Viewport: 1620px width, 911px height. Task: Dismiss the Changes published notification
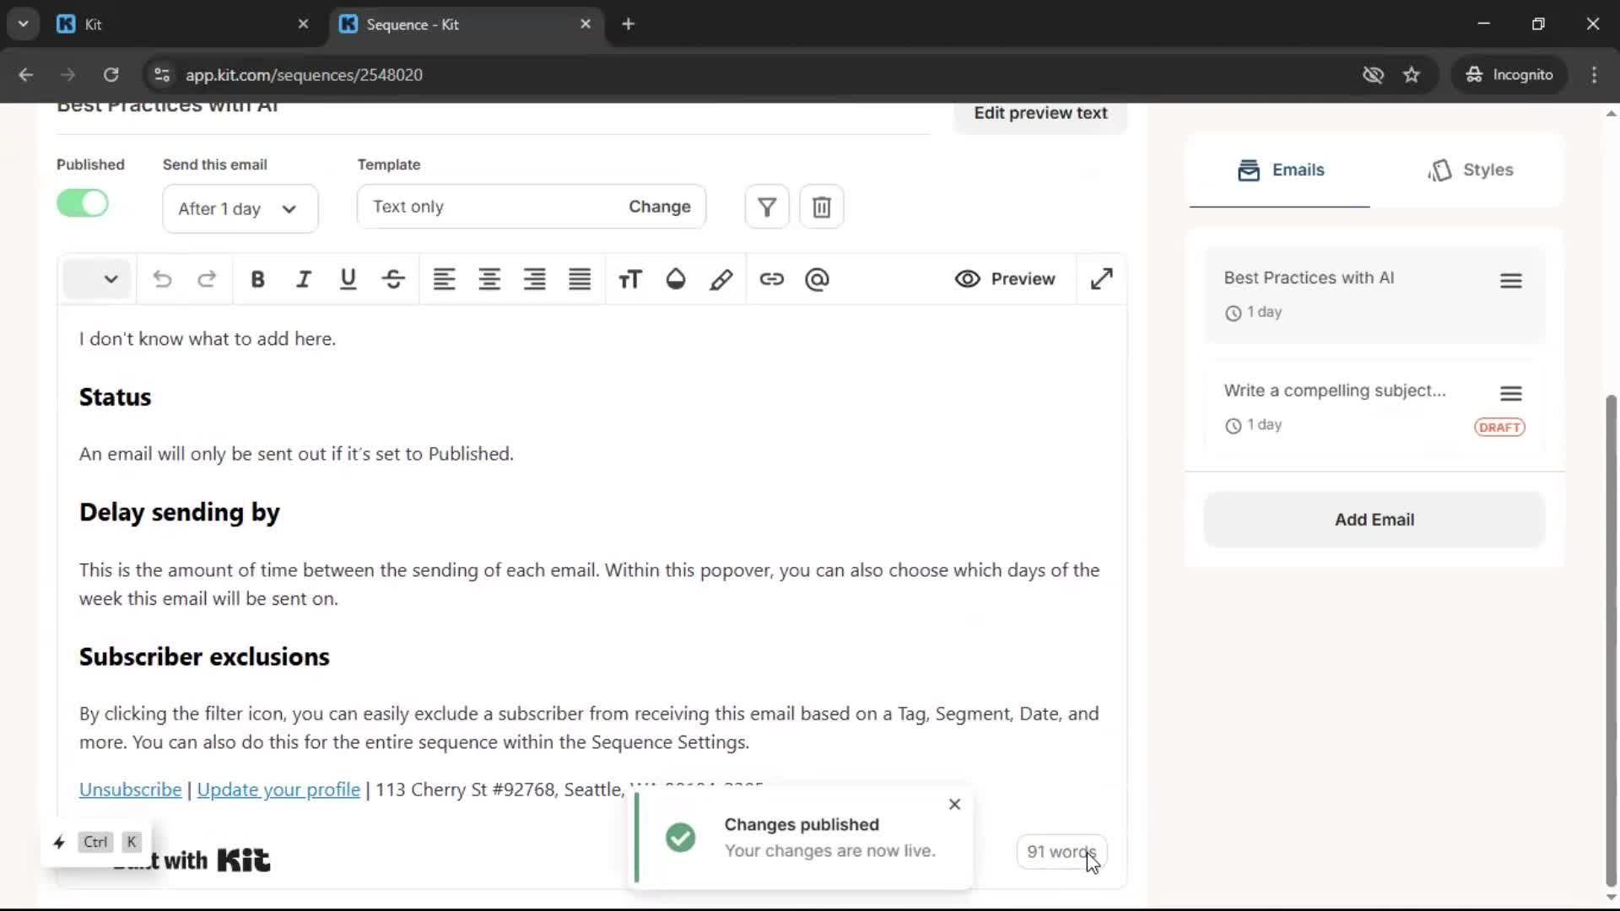954,804
